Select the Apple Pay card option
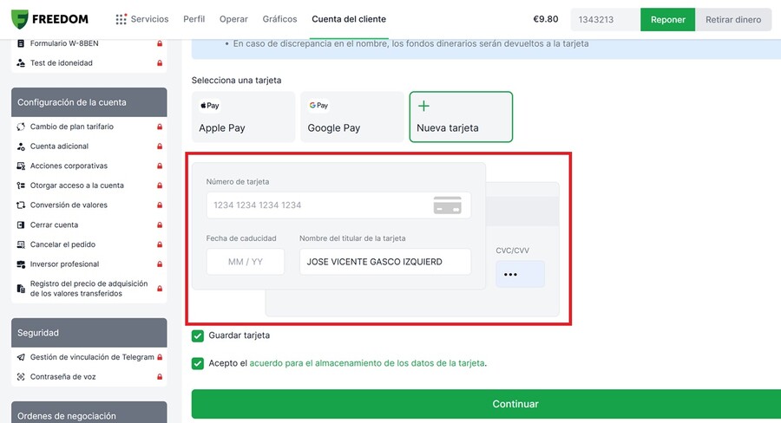The image size is (781, 423). [x=243, y=117]
